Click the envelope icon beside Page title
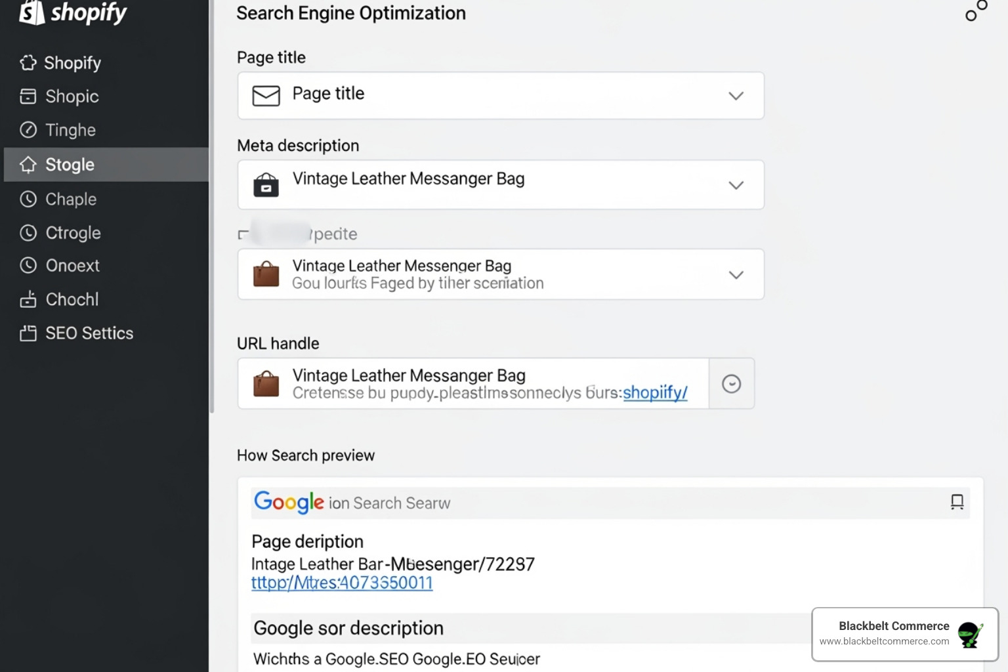Screen dimensions: 1008x672 (266, 95)
